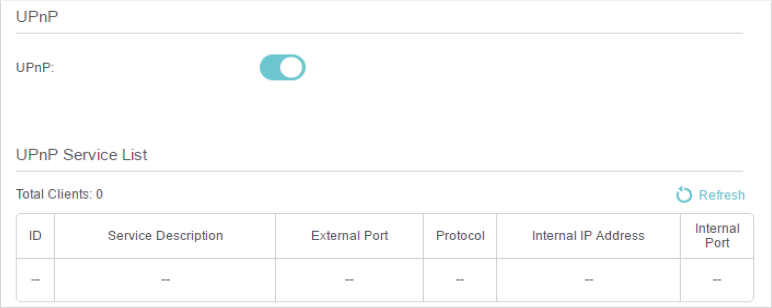Click the empty Service Description cell

pos(165,280)
